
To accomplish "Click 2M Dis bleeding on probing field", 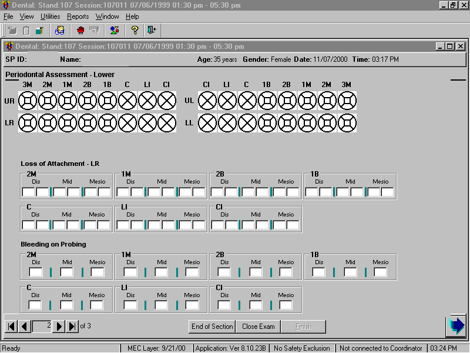I will tap(36, 272).
